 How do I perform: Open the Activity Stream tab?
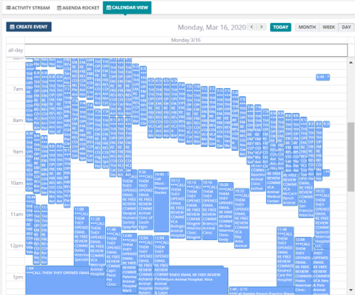[x=28, y=8]
